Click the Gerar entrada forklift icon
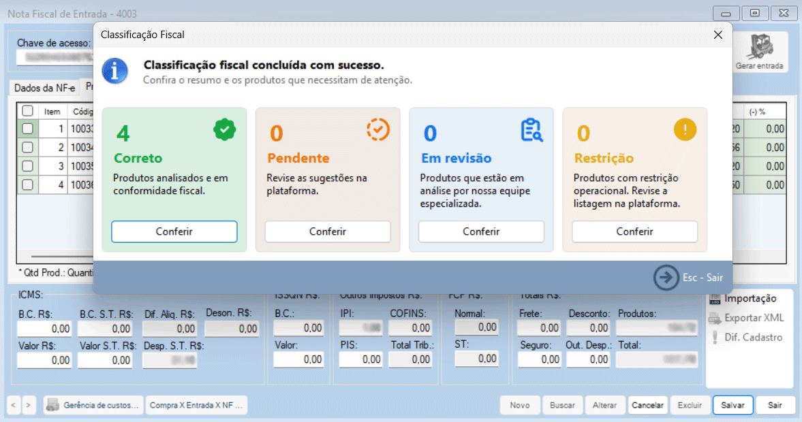 (760, 48)
